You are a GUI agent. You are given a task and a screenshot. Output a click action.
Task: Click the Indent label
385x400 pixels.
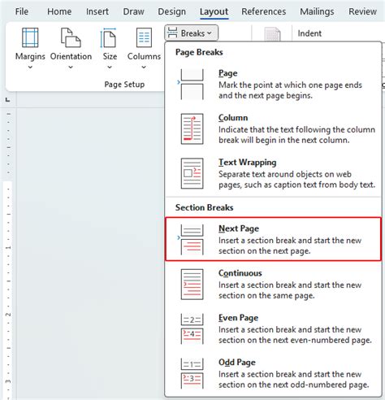coord(309,33)
